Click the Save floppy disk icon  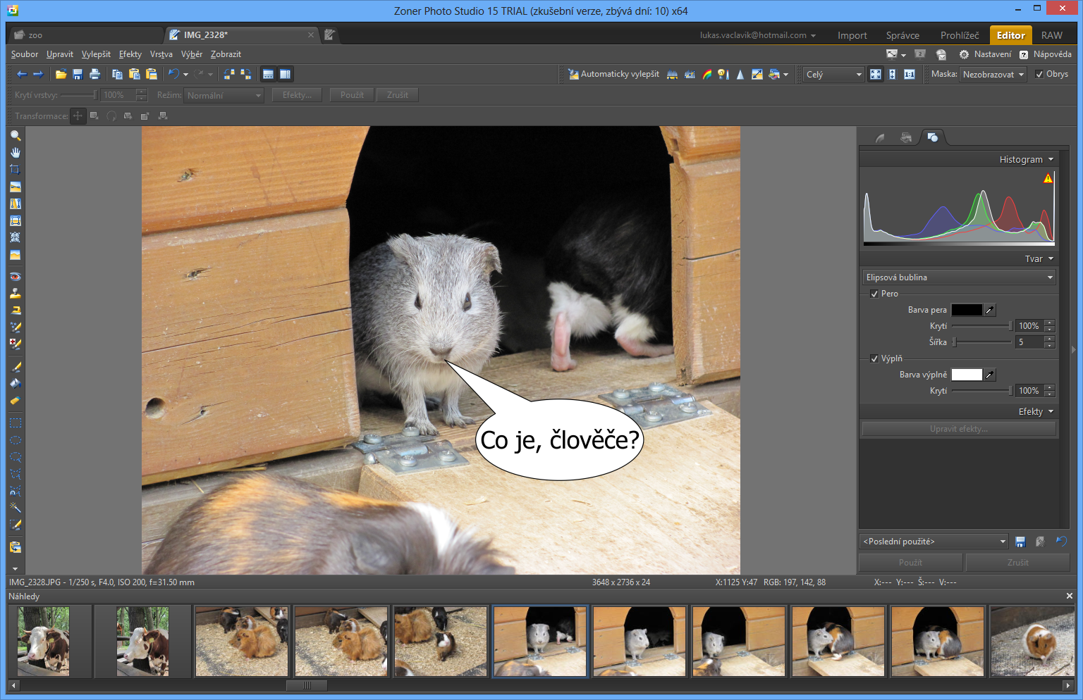[x=78, y=74]
